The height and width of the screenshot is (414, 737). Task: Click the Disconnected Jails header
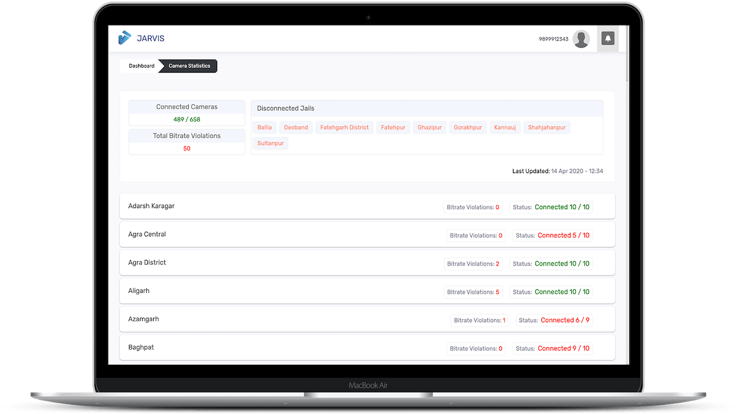pyautogui.click(x=427, y=108)
